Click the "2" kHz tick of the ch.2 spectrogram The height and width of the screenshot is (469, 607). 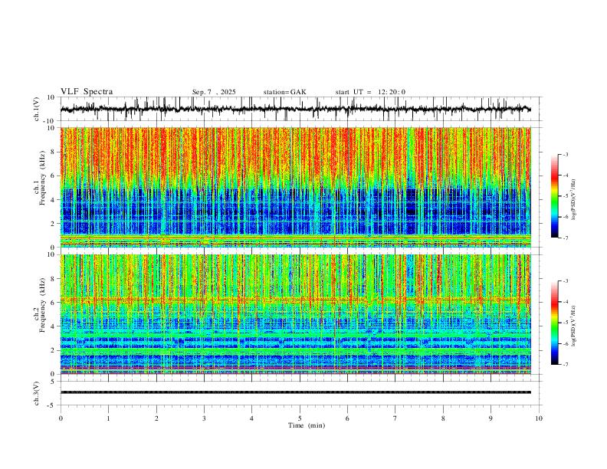[x=54, y=350]
